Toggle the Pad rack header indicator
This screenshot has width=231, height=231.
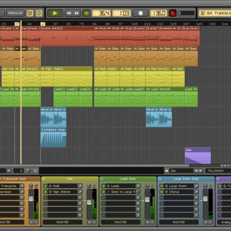(43, 179)
